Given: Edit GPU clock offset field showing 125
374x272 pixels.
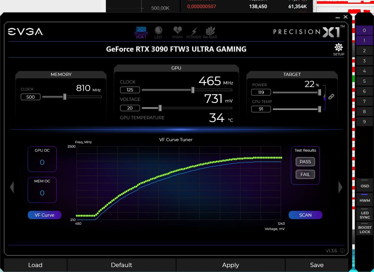Looking at the screenshot, I should (130, 90).
